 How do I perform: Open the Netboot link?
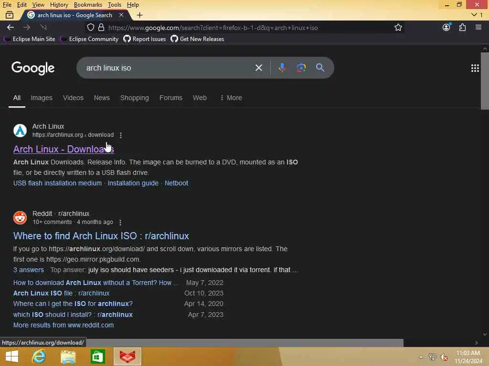(x=176, y=183)
